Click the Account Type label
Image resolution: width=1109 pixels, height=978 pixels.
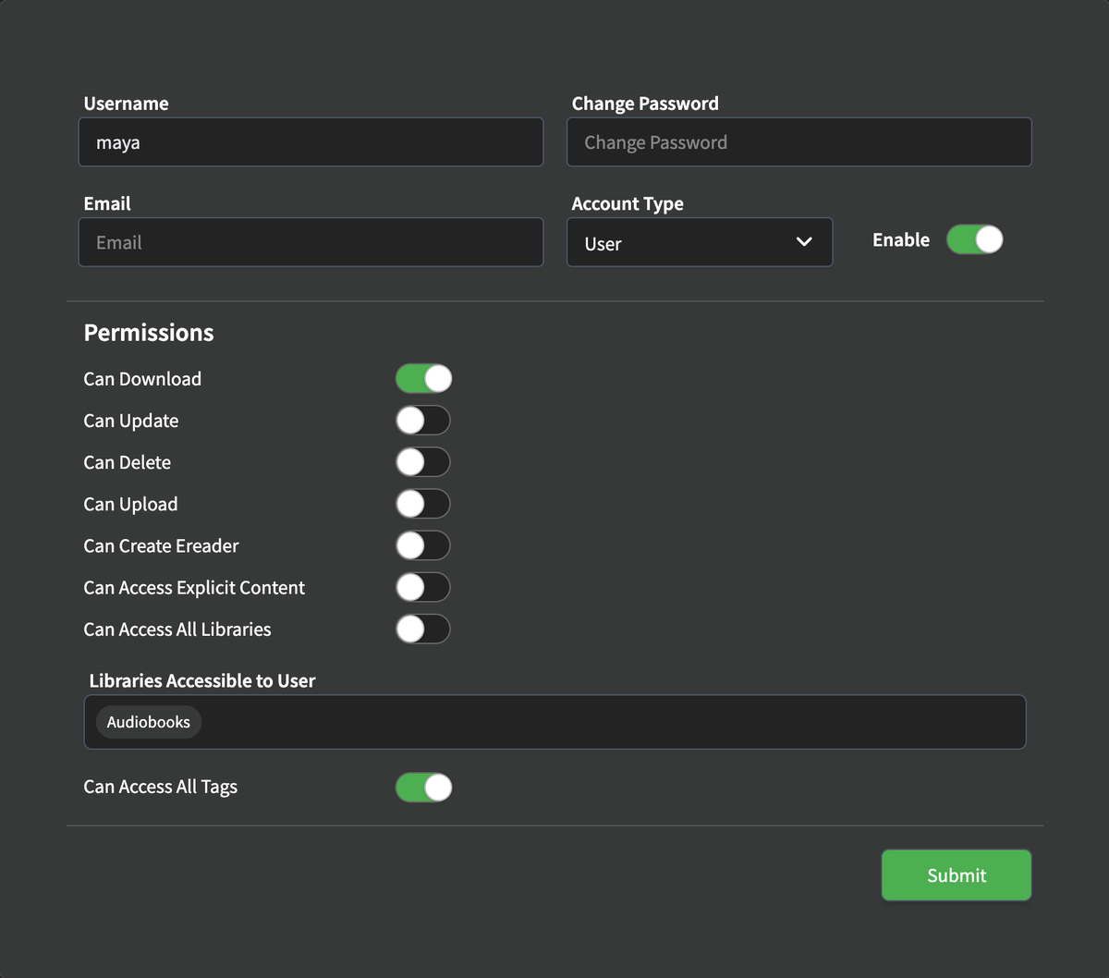628,203
